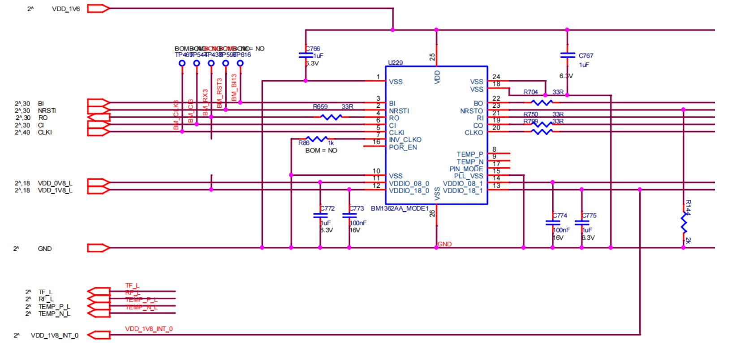Click the TEMP_P pin label inside U229
The image size is (732, 343).
click(470, 154)
